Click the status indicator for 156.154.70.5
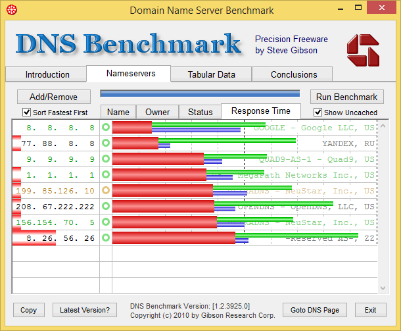Screen dimensions: 401x331 105,222
